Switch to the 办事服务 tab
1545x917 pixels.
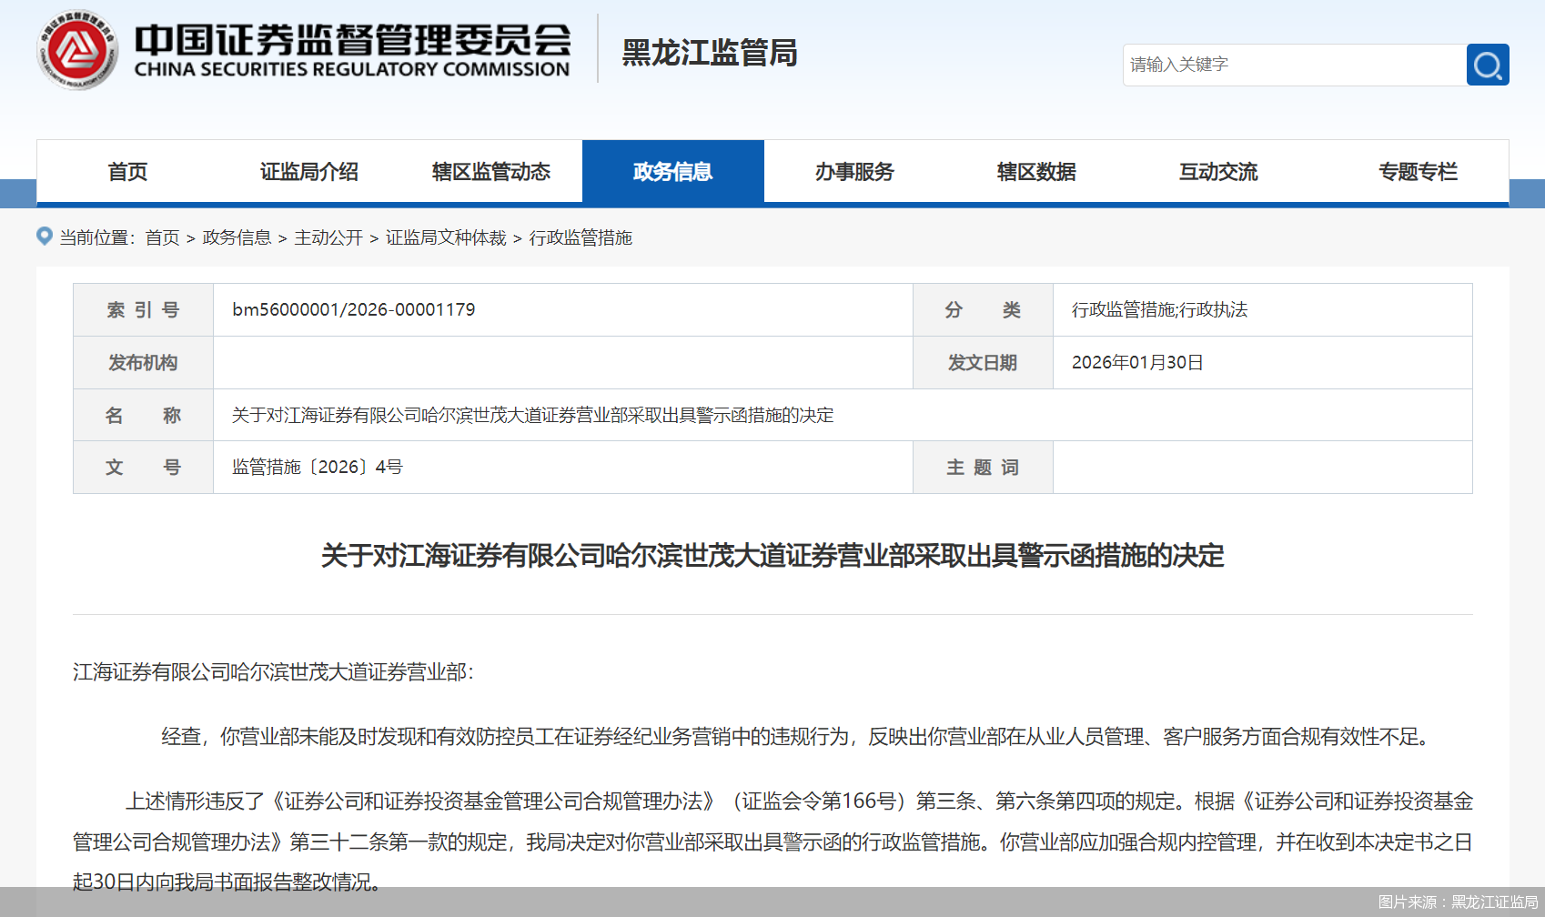(x=853, y=172)
